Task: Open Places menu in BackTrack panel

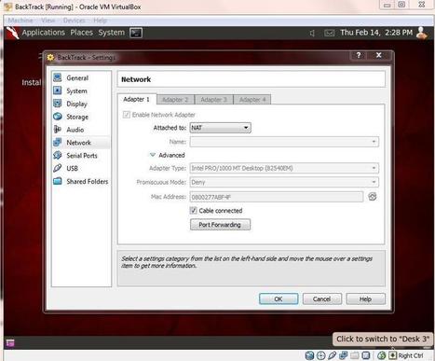Action: 82,33
